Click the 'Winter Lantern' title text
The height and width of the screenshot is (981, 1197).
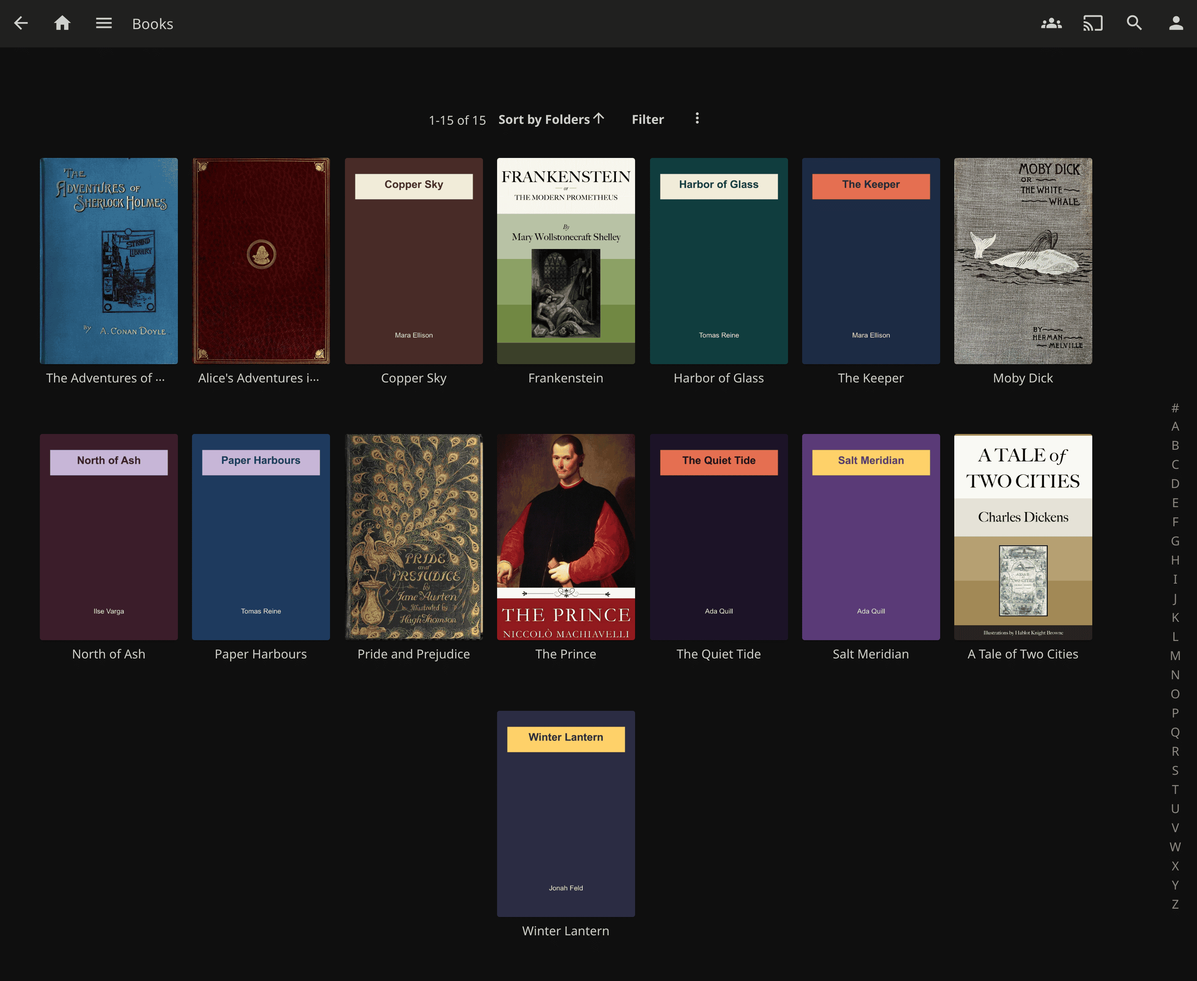point(565,931)
